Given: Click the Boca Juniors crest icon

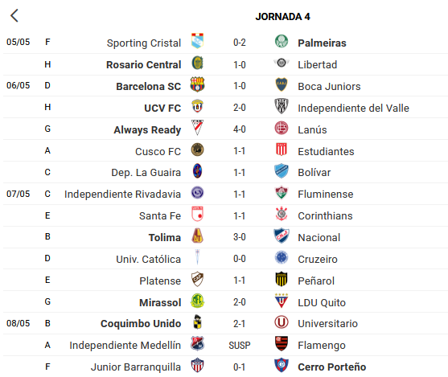Looking at the screenshot, I should tap(282, 85).
